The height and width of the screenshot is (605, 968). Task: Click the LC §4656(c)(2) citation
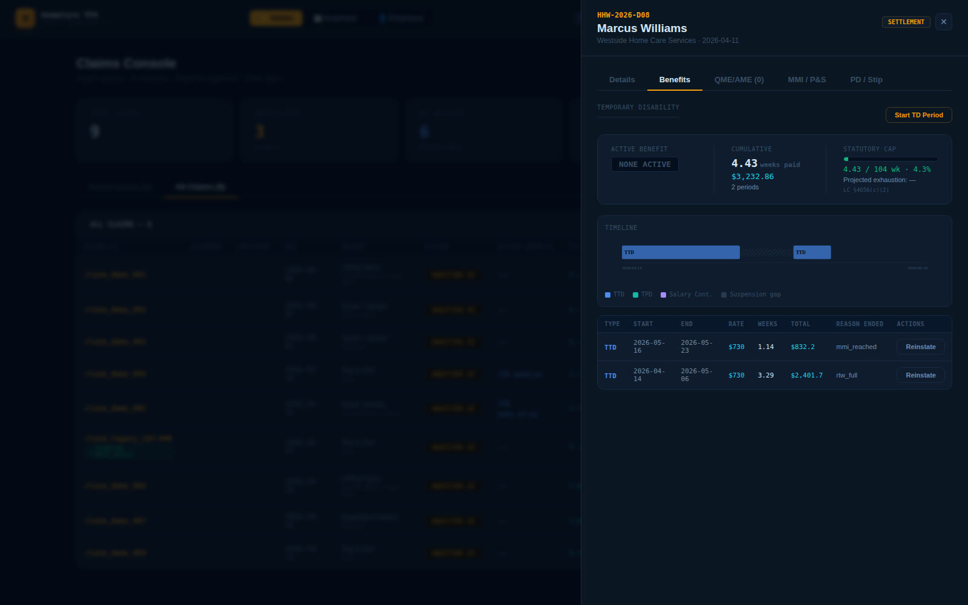click(866, 190)
